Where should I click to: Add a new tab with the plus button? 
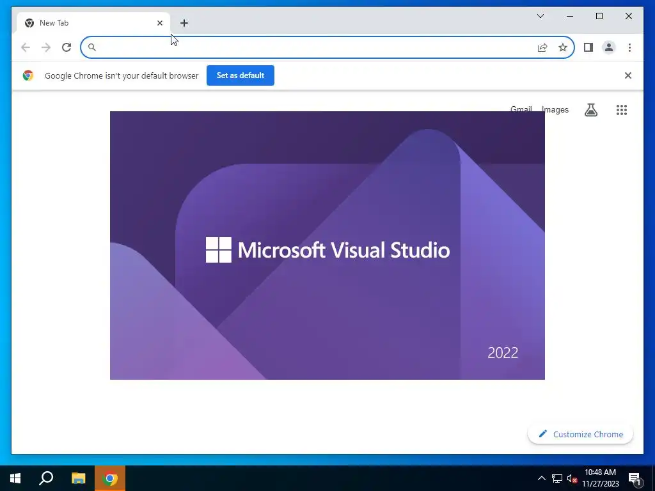184,23
